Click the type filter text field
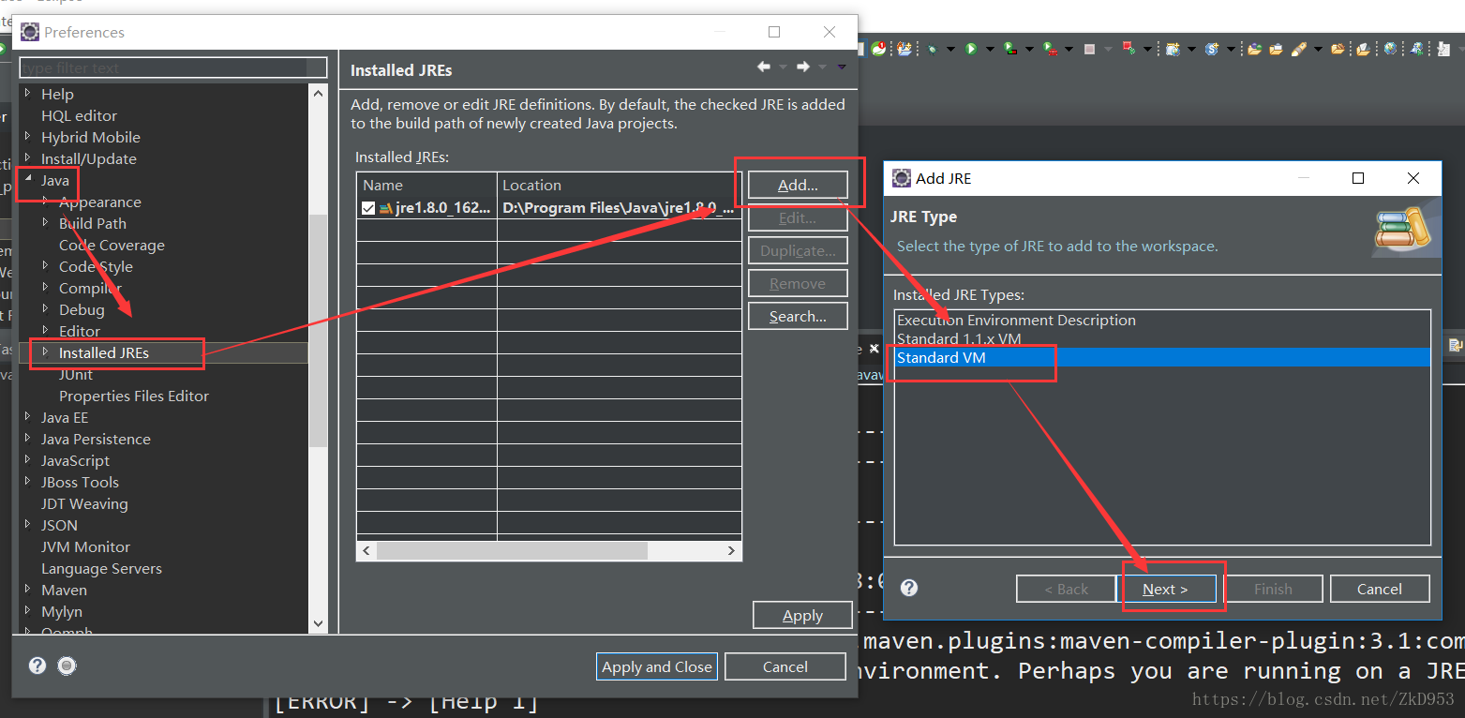 click(x=172, y=67)
